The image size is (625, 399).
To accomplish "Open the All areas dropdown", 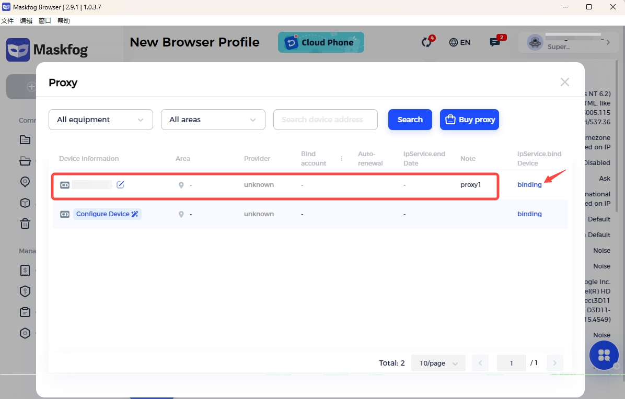I will click(x=213, y=120).
